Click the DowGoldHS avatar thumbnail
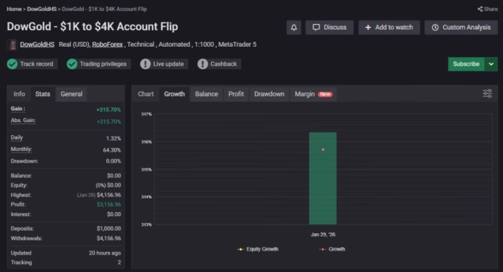Viewport: 503px width, 272px height. [x=13, y=45]
